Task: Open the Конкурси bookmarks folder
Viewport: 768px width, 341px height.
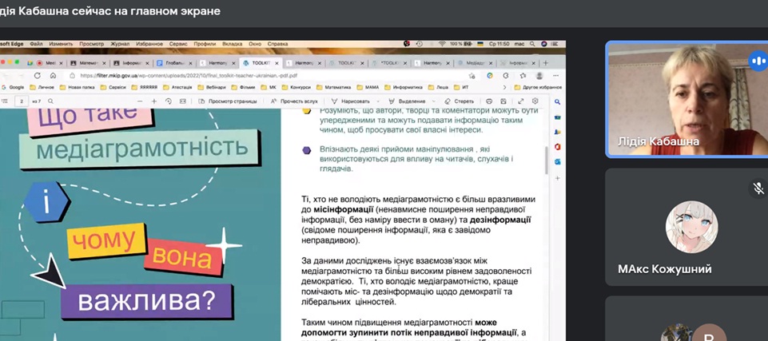Action: click(296, 87)
